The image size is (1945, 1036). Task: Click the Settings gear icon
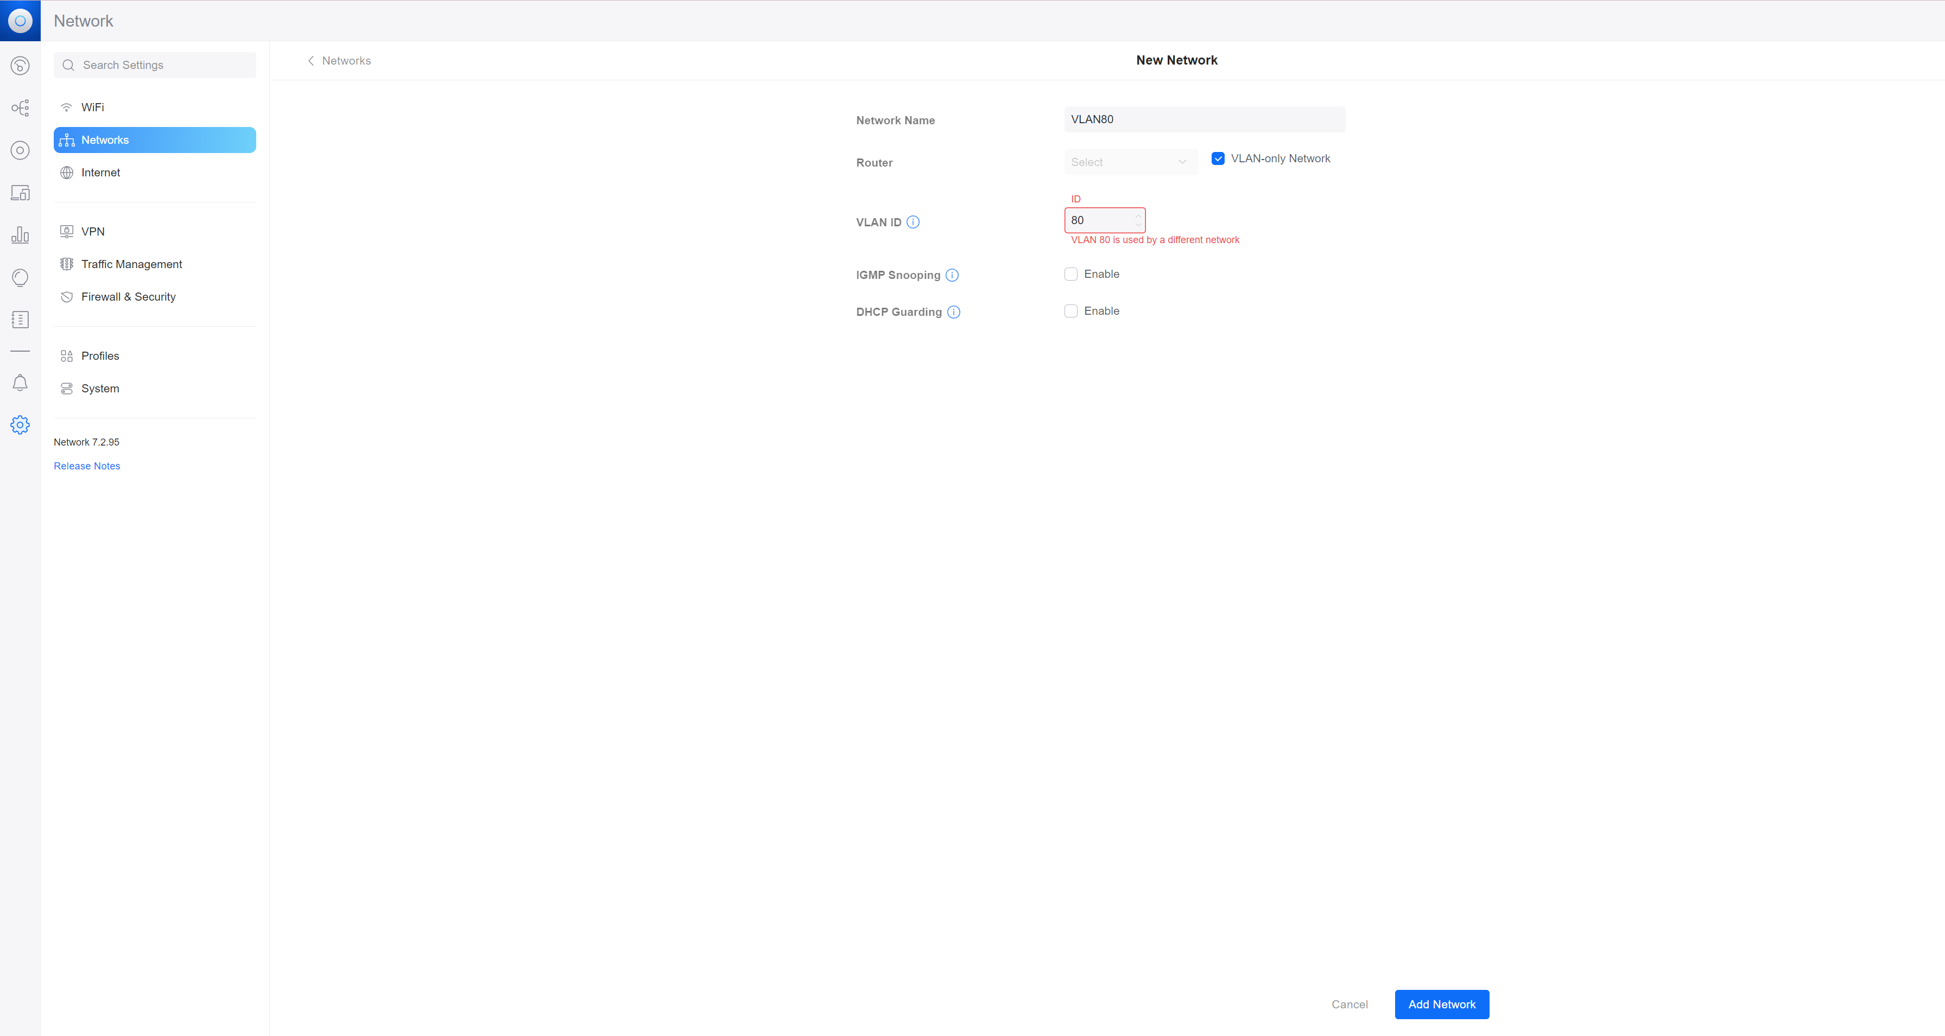(x=21, y=425)
